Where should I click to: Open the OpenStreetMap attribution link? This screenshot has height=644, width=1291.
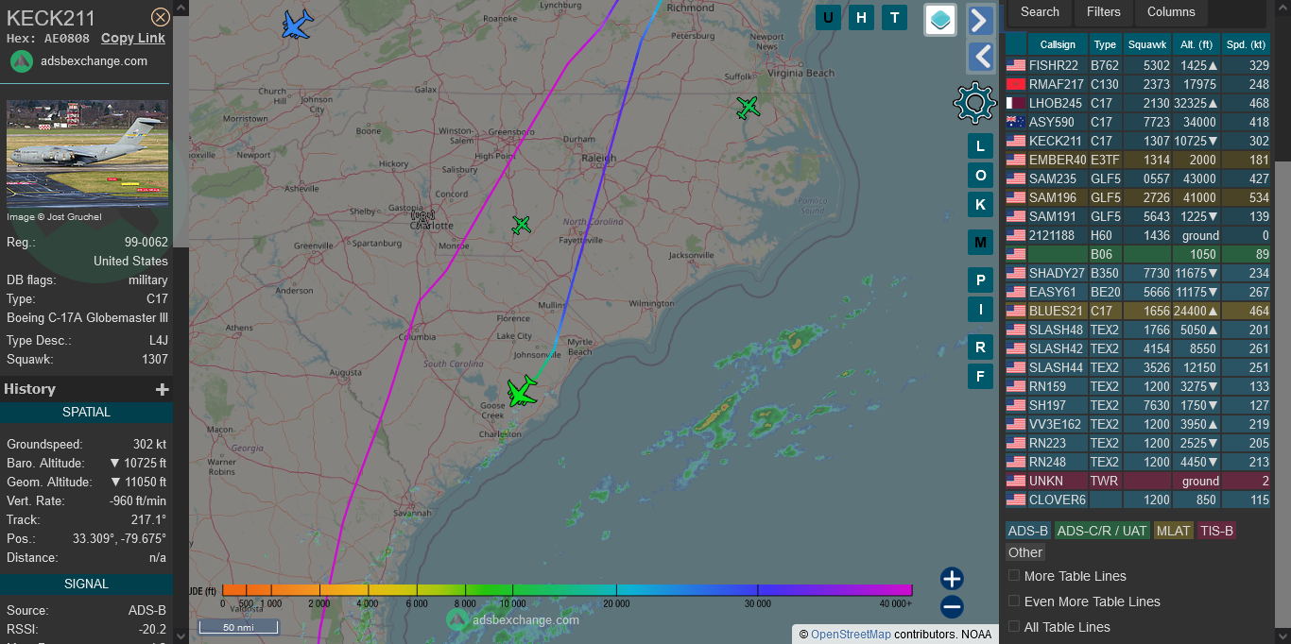[x=850, y=635]
